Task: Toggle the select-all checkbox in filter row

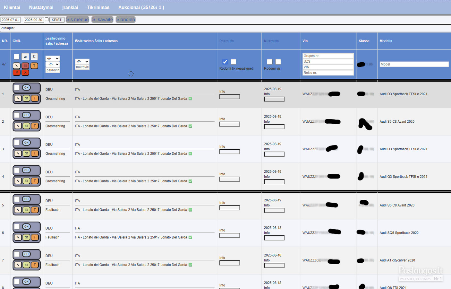Action: [17, 57]
